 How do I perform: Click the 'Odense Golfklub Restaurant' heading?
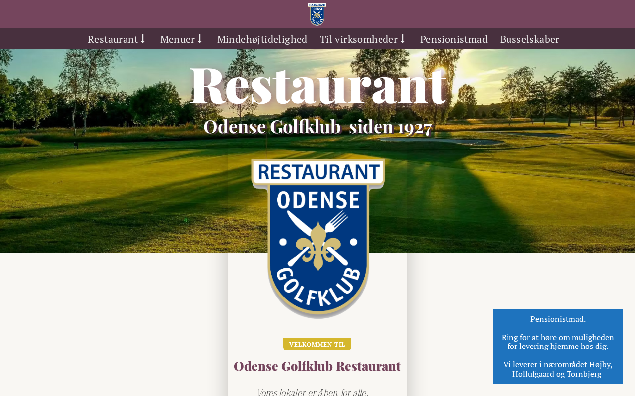tap(317, 366)
